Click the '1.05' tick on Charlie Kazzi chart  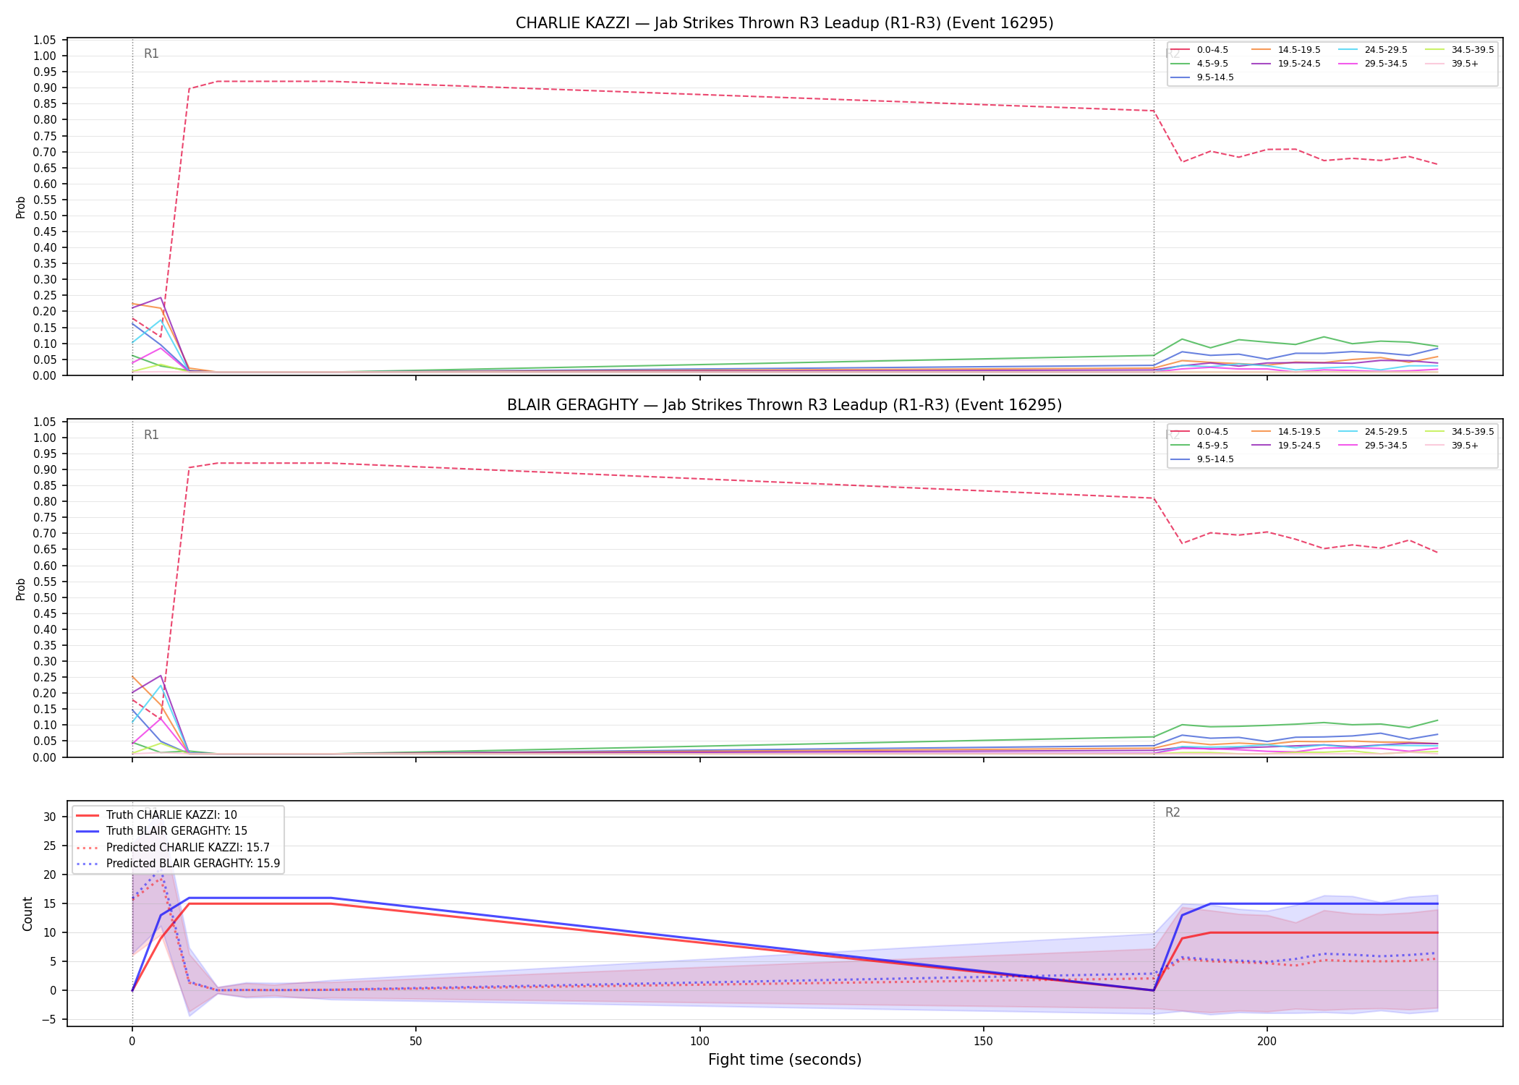[45, 40]
